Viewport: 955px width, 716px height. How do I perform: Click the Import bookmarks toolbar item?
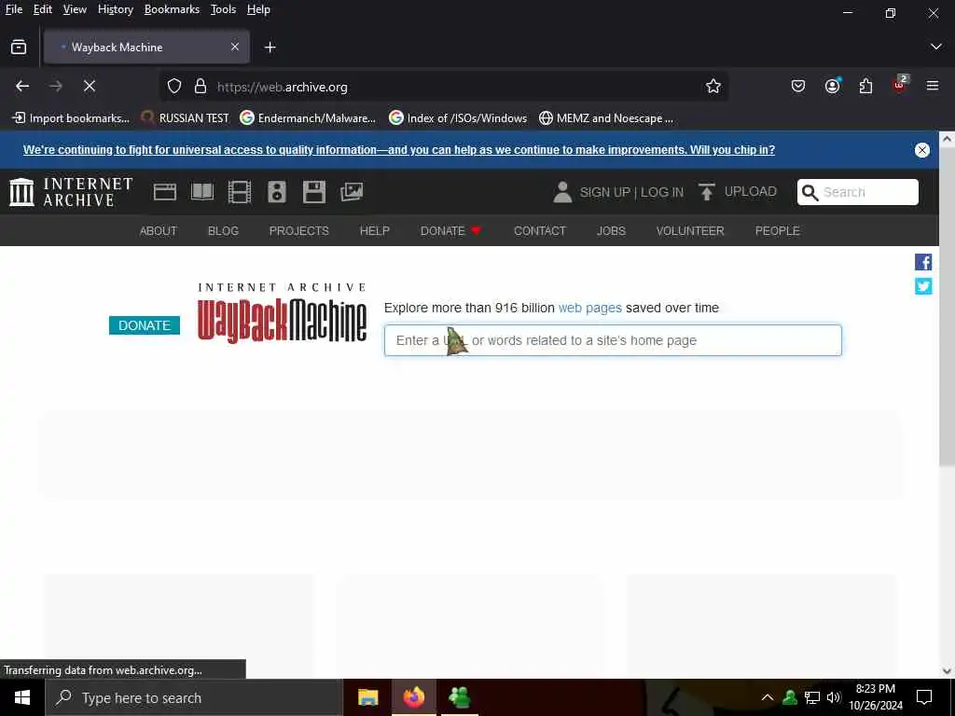(x=71, y=118)
